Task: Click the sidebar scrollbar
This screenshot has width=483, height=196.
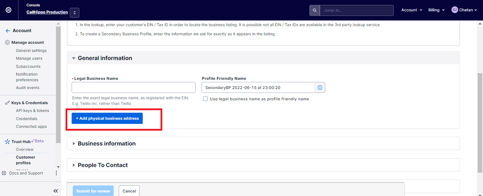Action: (x=58, y=85)
